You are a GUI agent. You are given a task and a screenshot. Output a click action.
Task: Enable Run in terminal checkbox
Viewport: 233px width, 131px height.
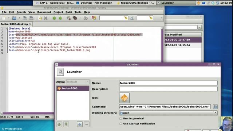121,119
